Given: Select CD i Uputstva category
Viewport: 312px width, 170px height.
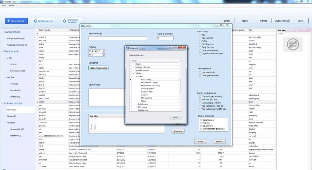Looking at the screenshot, I should coord(147,98).
